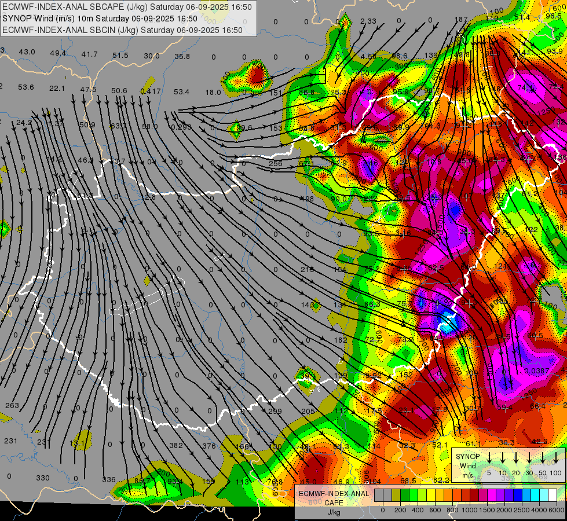Click the 'ECMWF-INDEX-ANAL CAPE' legend label
The image size is (567, 521).
(x=334, y=498)
